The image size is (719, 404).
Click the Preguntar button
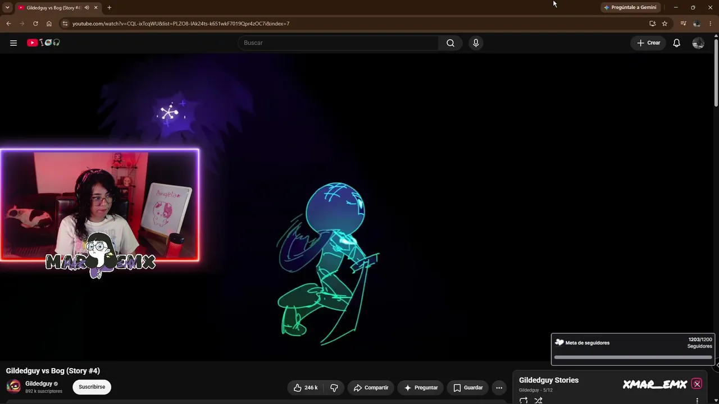point(421,388)
